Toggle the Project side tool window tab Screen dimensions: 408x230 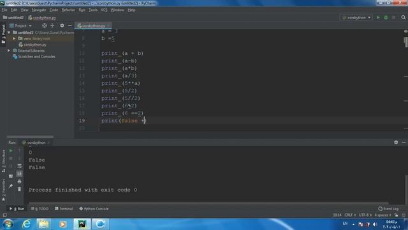[3, 33]
